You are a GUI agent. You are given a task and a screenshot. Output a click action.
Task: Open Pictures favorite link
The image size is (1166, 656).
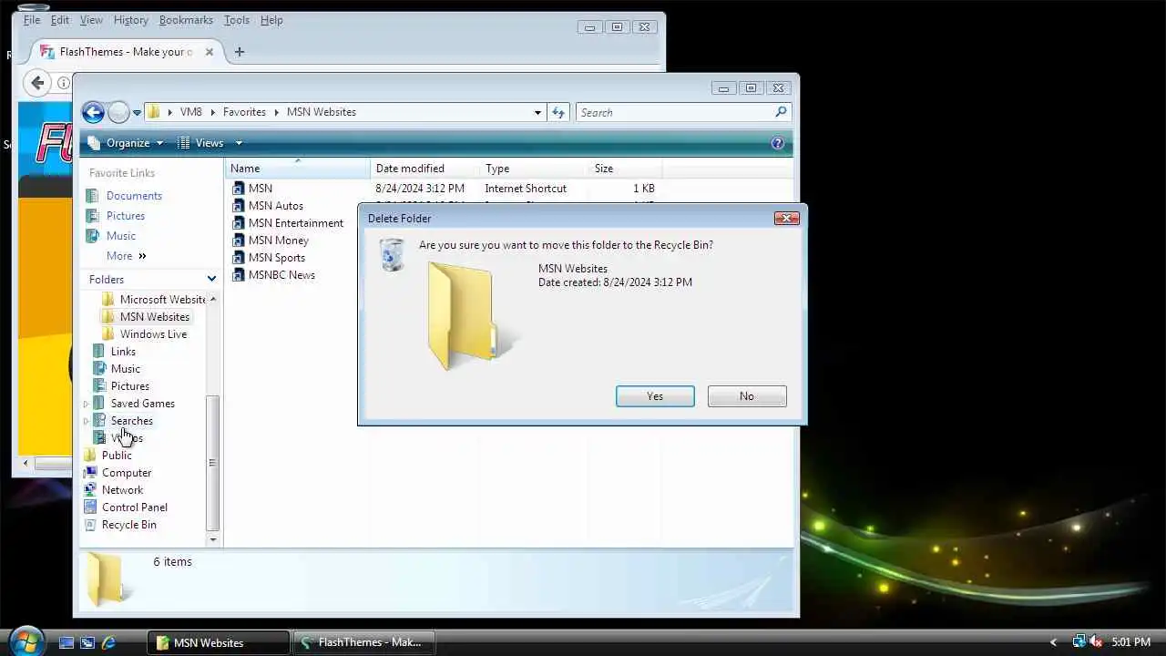click(x=126, y=216)
